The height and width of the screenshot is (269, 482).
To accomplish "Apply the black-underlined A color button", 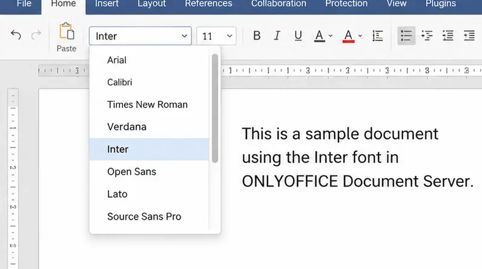I will coord(320,36).
